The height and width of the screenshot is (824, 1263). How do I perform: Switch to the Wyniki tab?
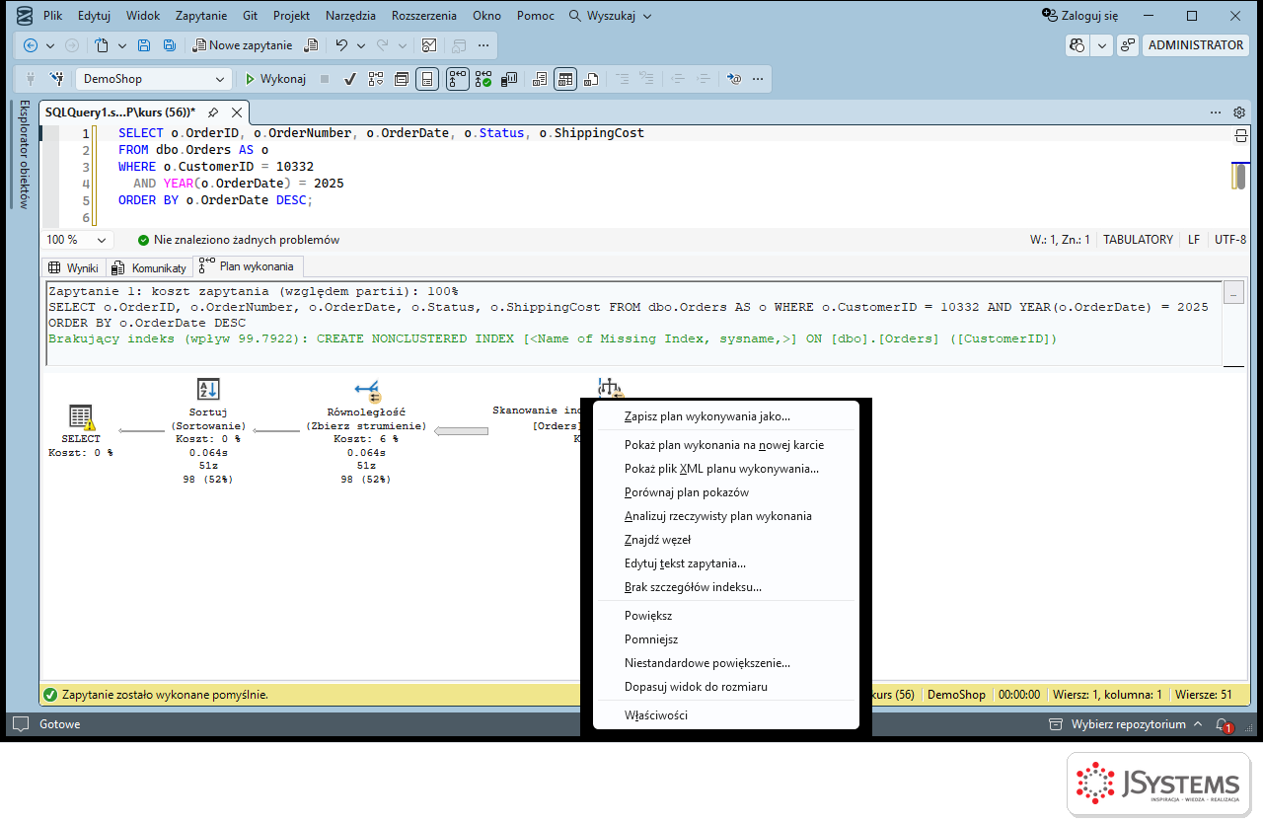[x=74, y=267]
